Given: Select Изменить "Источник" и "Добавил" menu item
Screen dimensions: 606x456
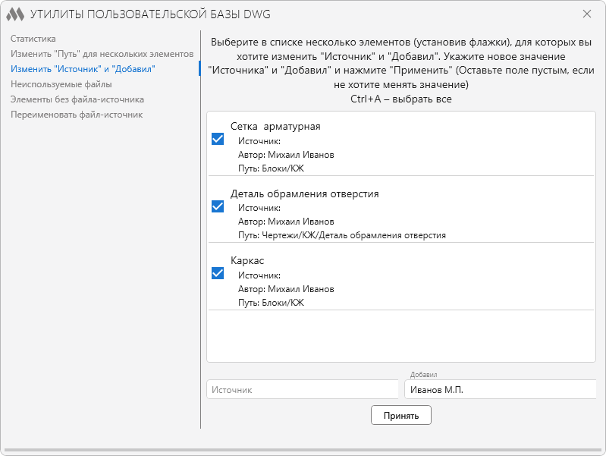Looking at the screenshot, I should (83, 69).
